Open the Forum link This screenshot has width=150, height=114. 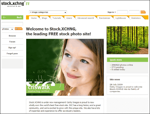(12, 42)
